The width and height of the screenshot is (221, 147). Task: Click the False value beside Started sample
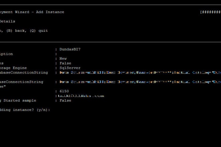pyautogui.click(x=65, y=101)
